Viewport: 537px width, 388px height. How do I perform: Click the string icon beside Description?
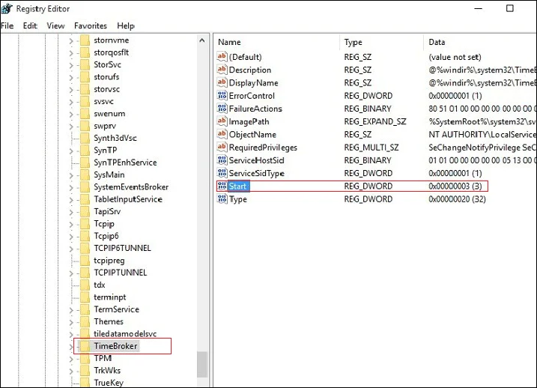222,70
